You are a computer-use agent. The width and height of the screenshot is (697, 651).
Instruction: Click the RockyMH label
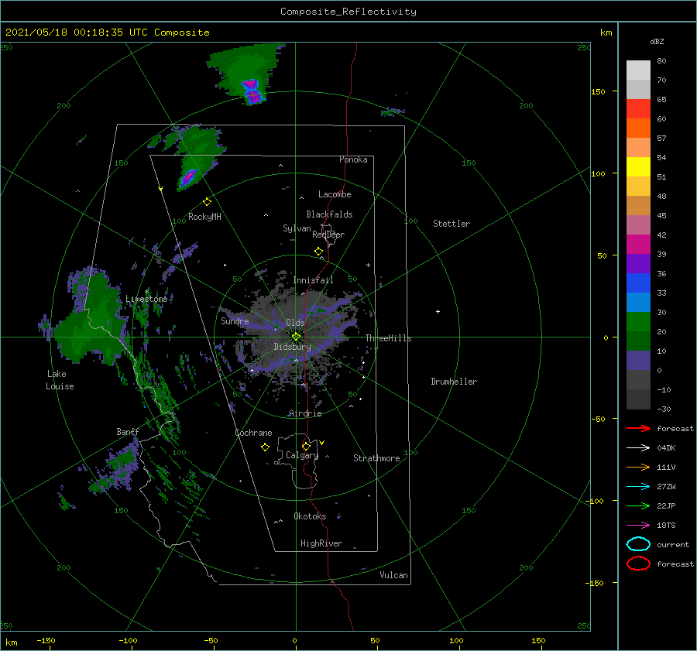(204, 217)
